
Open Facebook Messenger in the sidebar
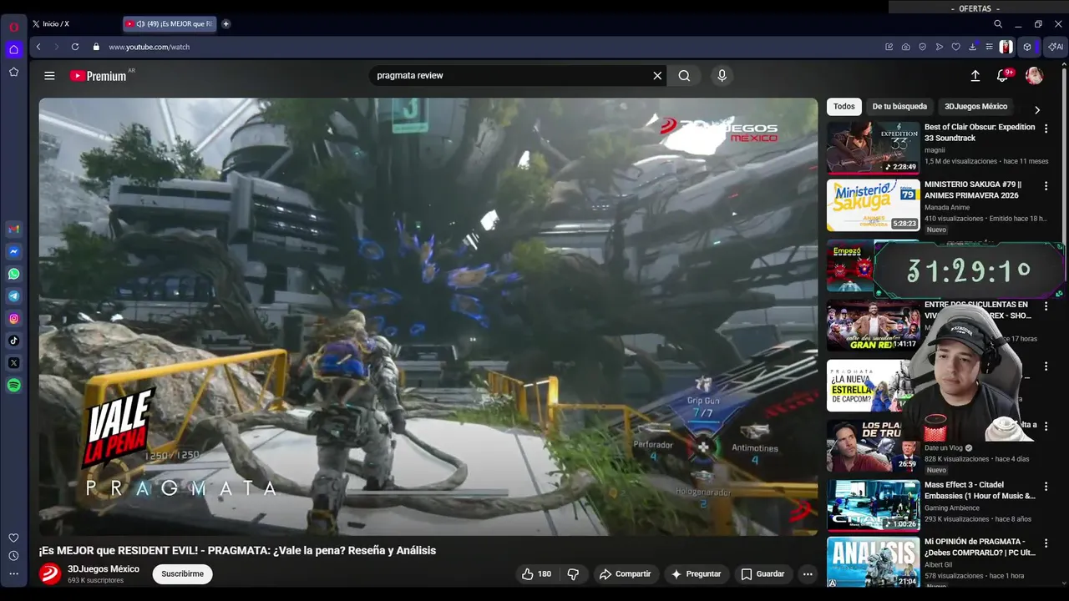tap(13, 251)
